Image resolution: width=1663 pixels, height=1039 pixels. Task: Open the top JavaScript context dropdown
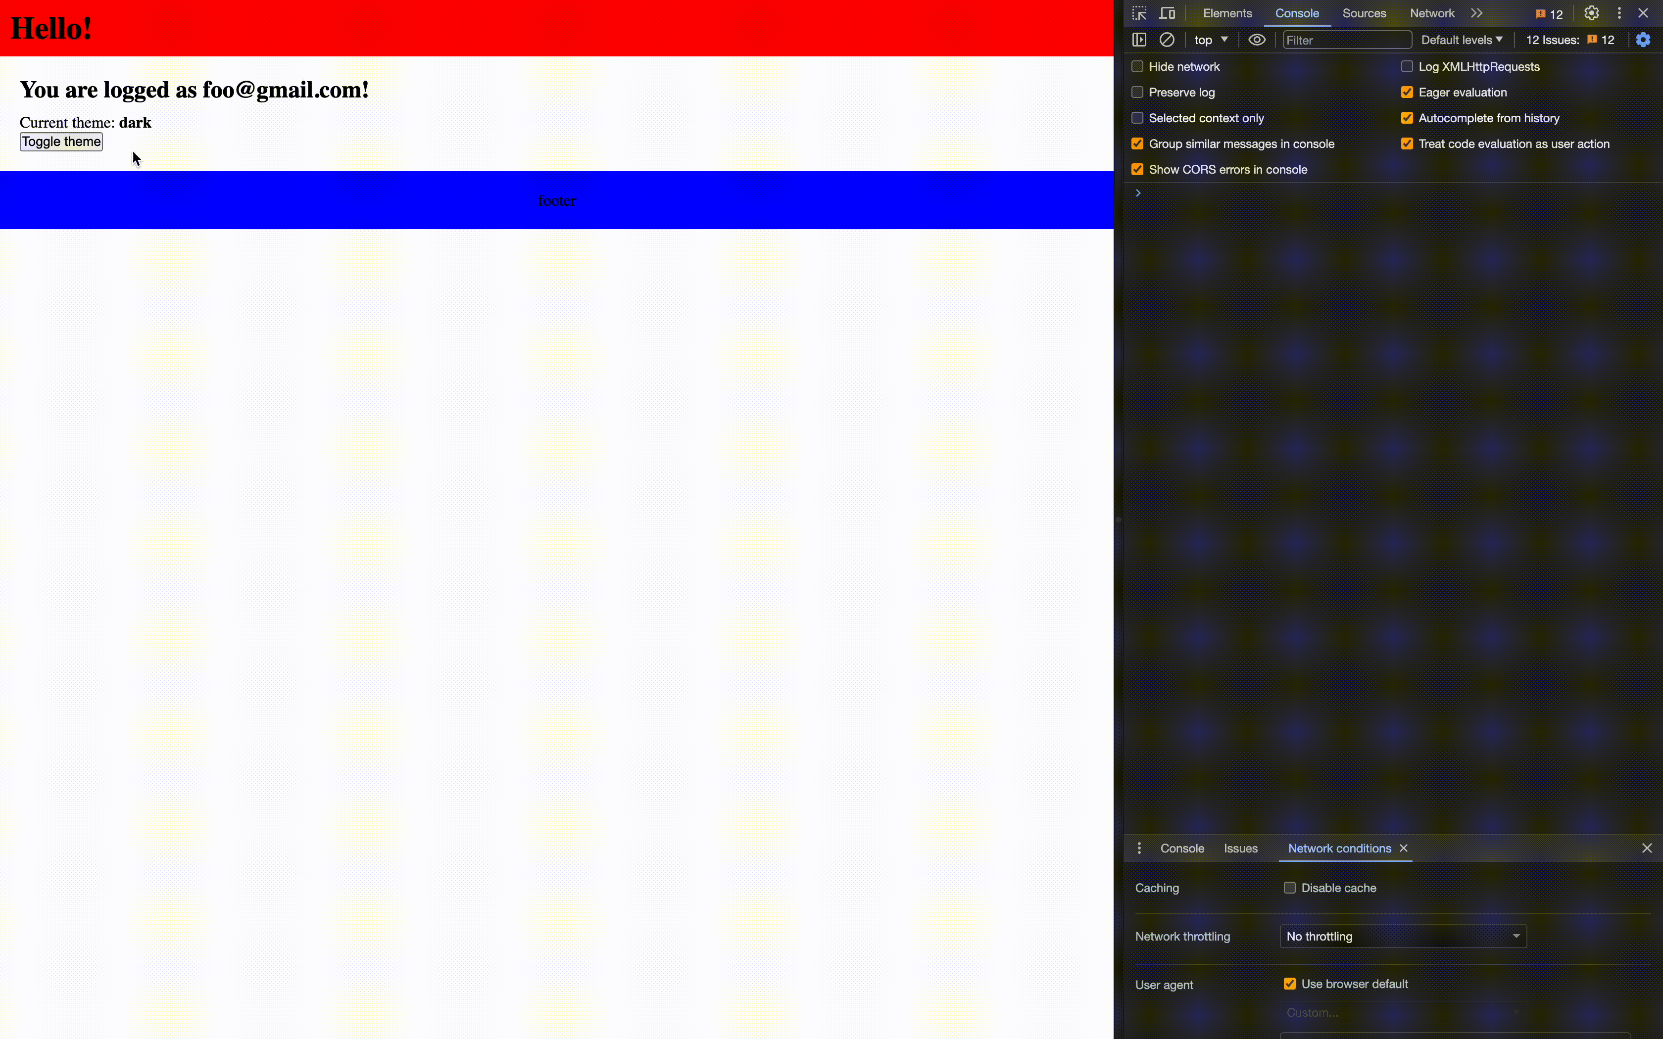[1210, 40]
